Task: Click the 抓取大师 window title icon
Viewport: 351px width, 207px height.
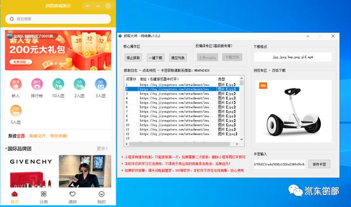Action: (120, 36)
